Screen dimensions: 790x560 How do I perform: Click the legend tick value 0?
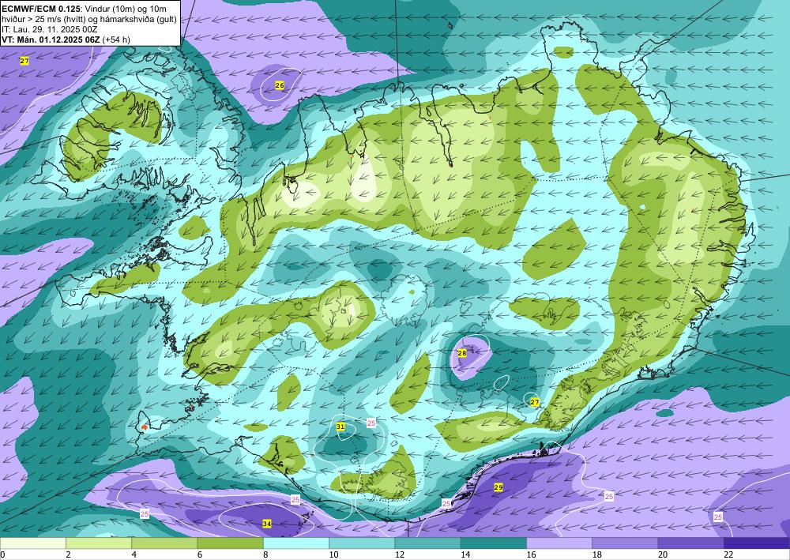[2, 554]
